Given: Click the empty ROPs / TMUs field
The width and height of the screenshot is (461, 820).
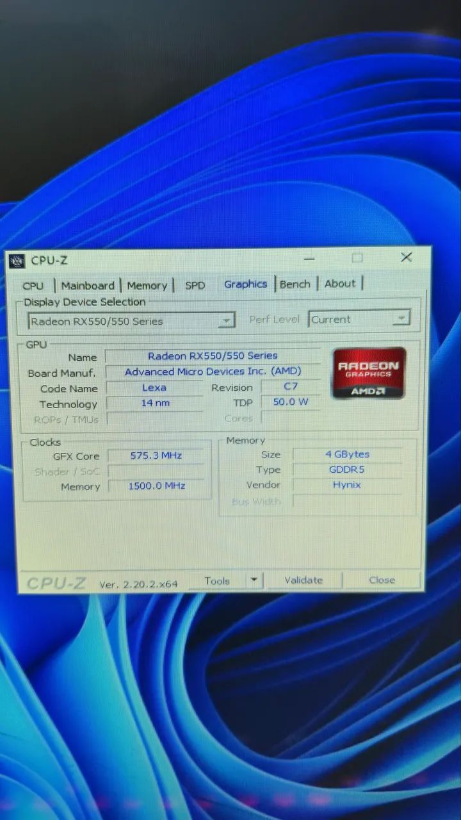Looking at the screenshot, I should click(x=155, y=419).
